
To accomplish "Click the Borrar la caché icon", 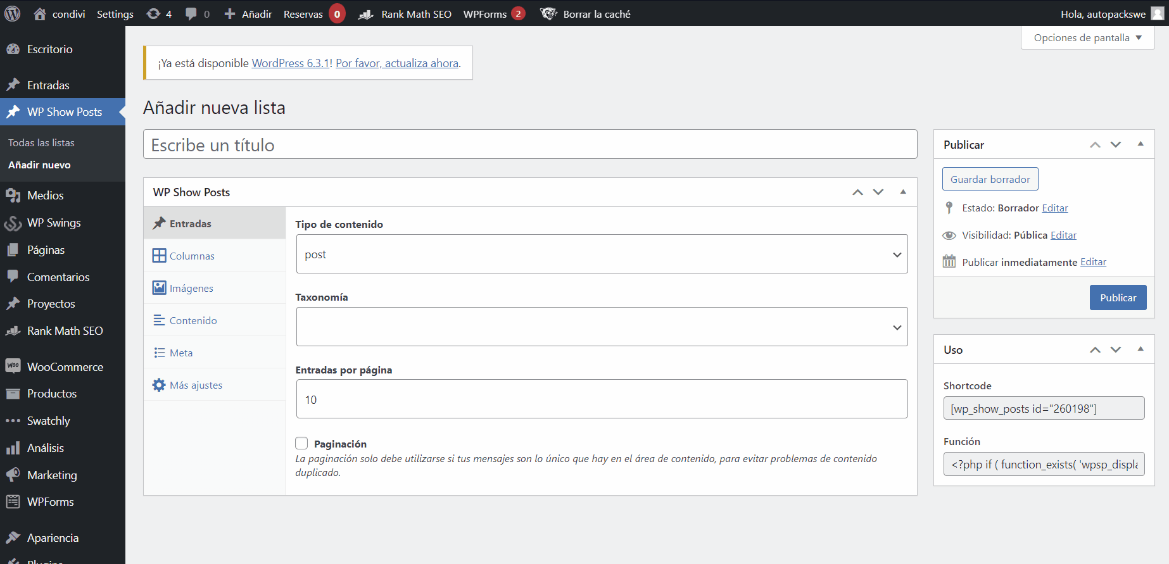I will (548, 13).
